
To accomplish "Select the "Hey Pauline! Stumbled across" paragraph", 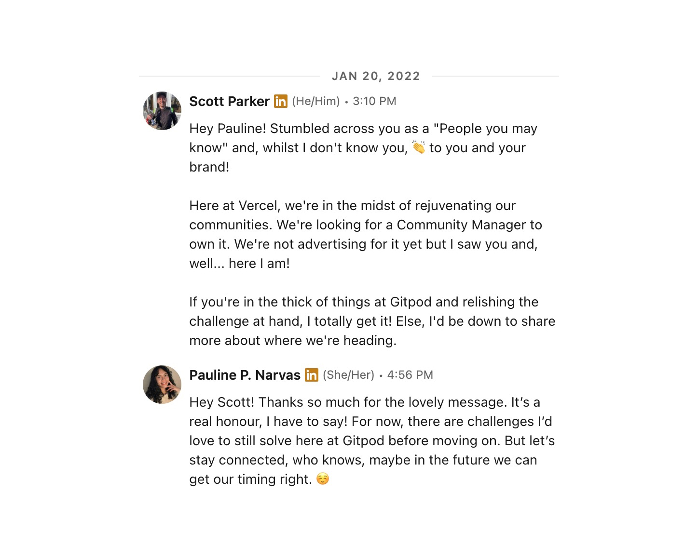I will point(363,147).
